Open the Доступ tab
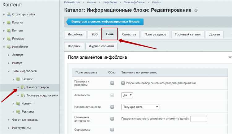The height and width of the screenshot is (134, 232). pos(214,34)
